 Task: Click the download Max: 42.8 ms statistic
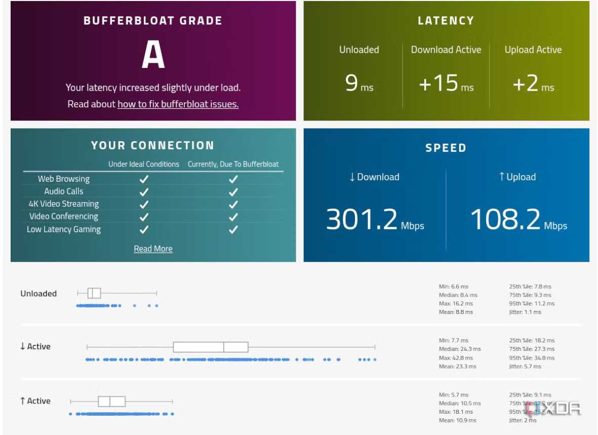pos(456,358)
